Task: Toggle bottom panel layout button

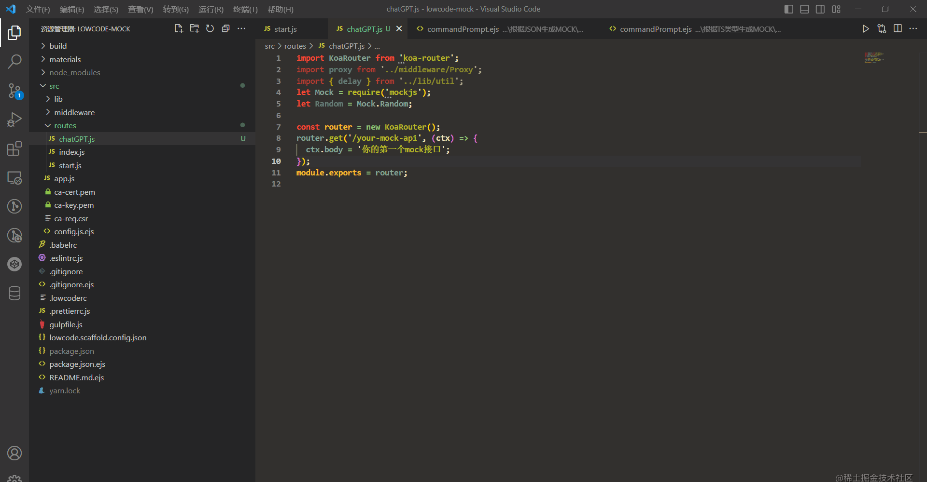Action: click(x=804, y=9)
